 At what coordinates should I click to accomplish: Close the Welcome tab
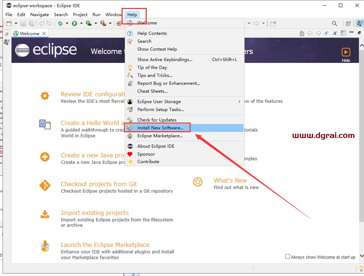coord(44,34)
